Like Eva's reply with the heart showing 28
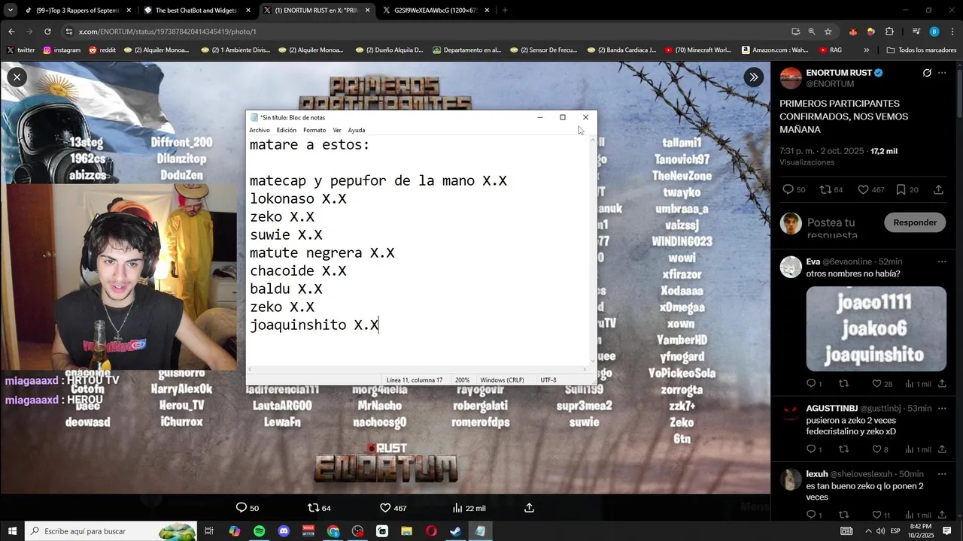This screenshot has height=541, width=963. point(876,384)
